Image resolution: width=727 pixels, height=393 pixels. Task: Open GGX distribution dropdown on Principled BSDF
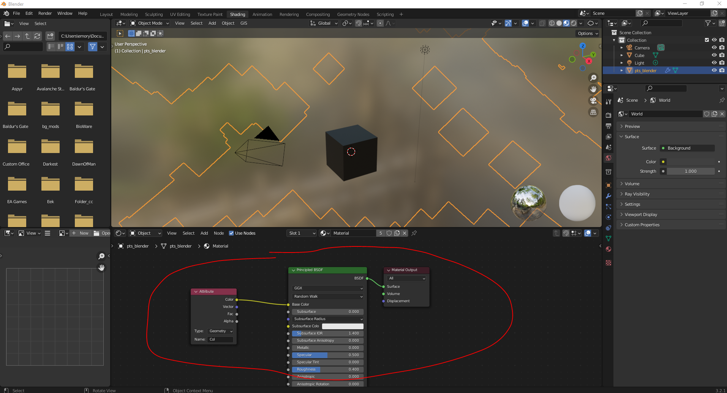[x=328, y=288]
